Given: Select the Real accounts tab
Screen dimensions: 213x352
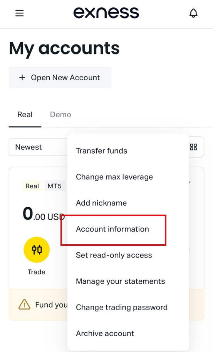Looking at the screenshot, I should click(25, 115).
